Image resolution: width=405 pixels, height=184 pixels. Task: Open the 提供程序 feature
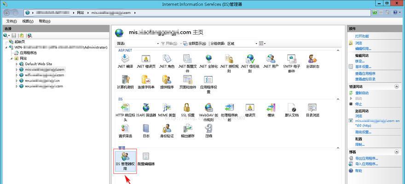(167, 82)
